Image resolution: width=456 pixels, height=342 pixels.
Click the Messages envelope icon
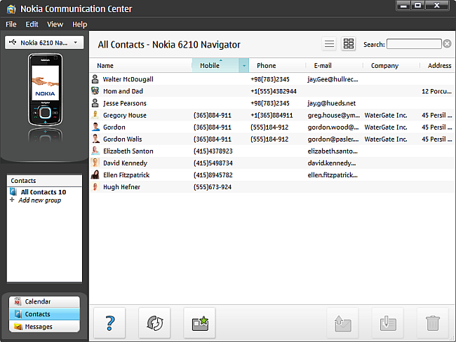point(18,327)
